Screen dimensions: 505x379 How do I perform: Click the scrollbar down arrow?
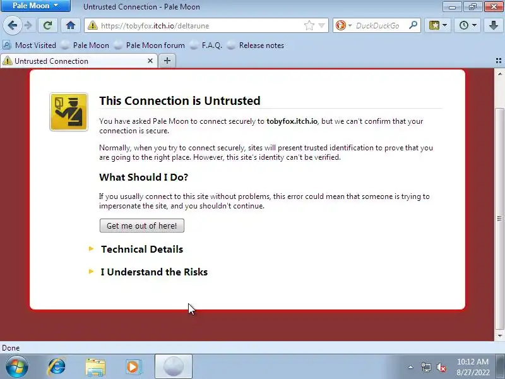[x=499, y=336]
